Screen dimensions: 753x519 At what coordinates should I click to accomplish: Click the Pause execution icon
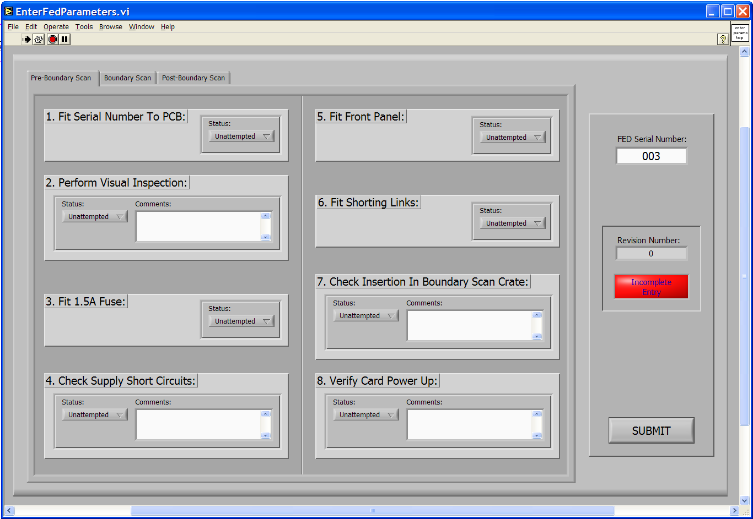coord(65,39)
